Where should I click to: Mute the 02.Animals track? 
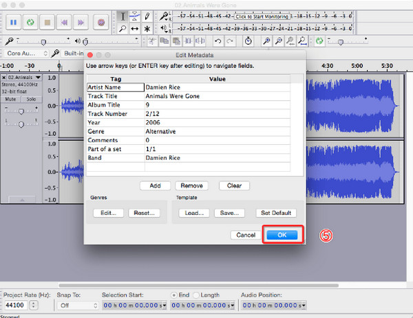tap(10, 99)
